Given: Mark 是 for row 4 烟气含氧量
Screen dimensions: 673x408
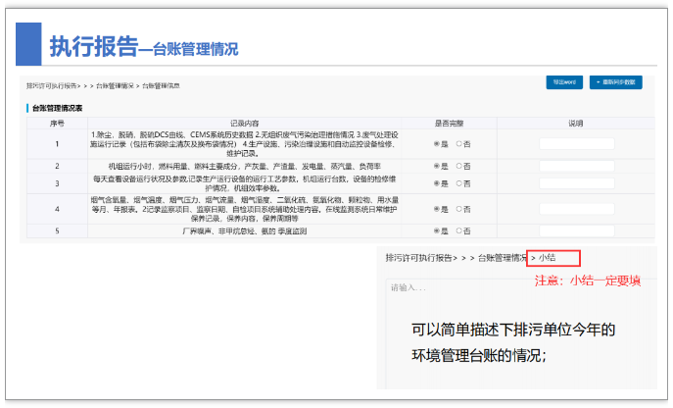Looking at the screenshot, I should pos(437,209).
